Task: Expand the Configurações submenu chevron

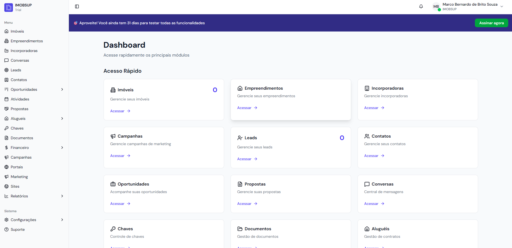Action: pyautogui.click(x=62, y=220)
